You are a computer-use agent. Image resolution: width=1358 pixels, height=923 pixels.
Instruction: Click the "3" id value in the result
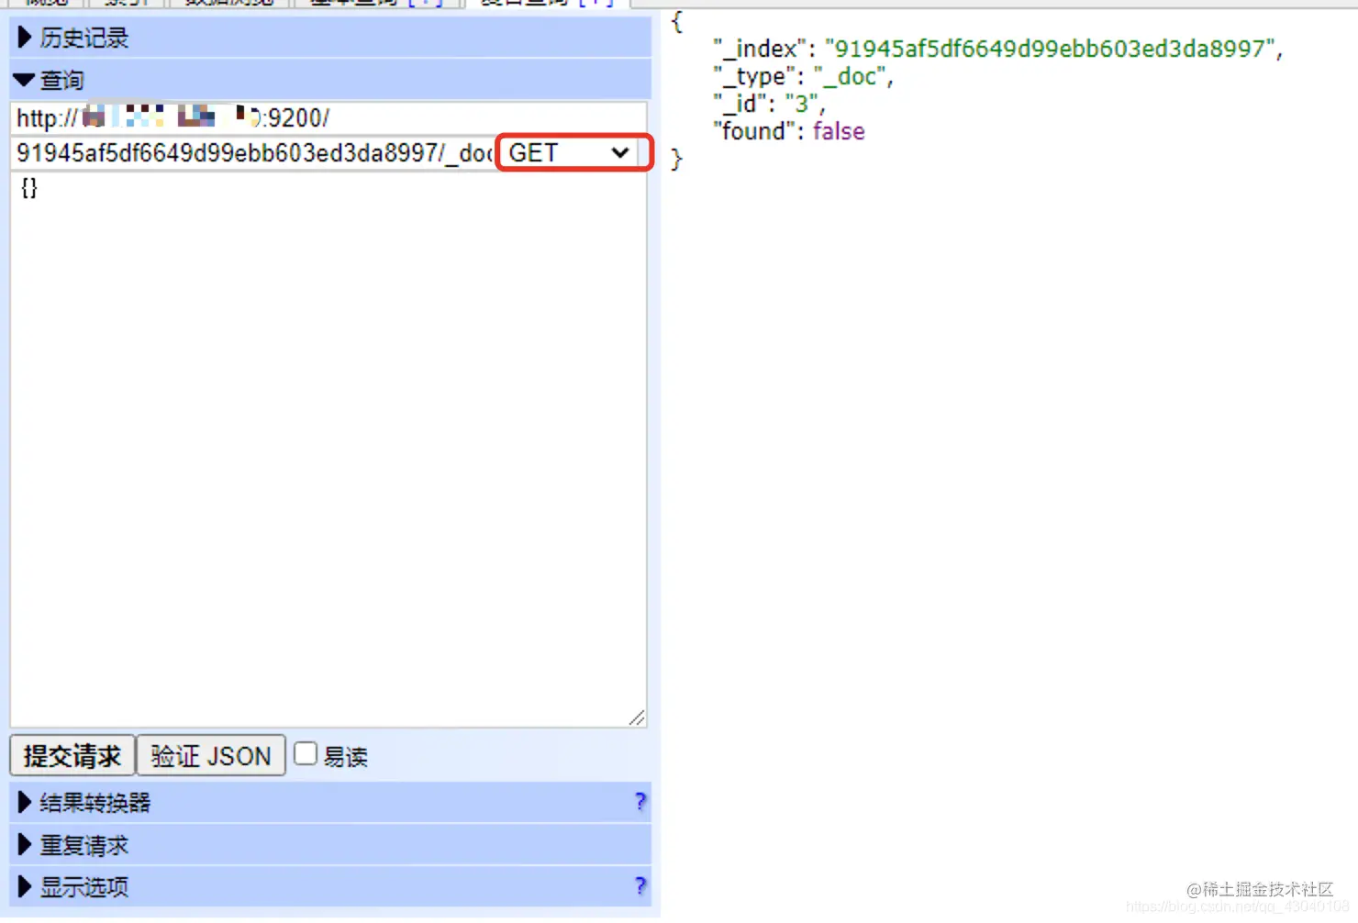802,104
